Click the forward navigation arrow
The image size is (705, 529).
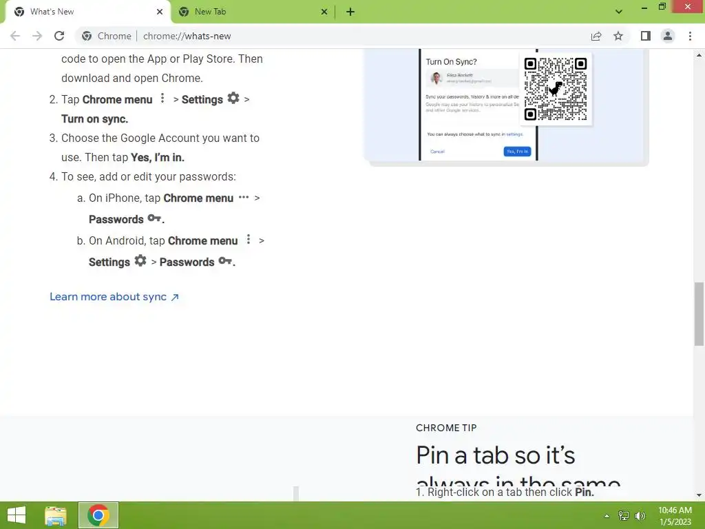tap(37, 36)
